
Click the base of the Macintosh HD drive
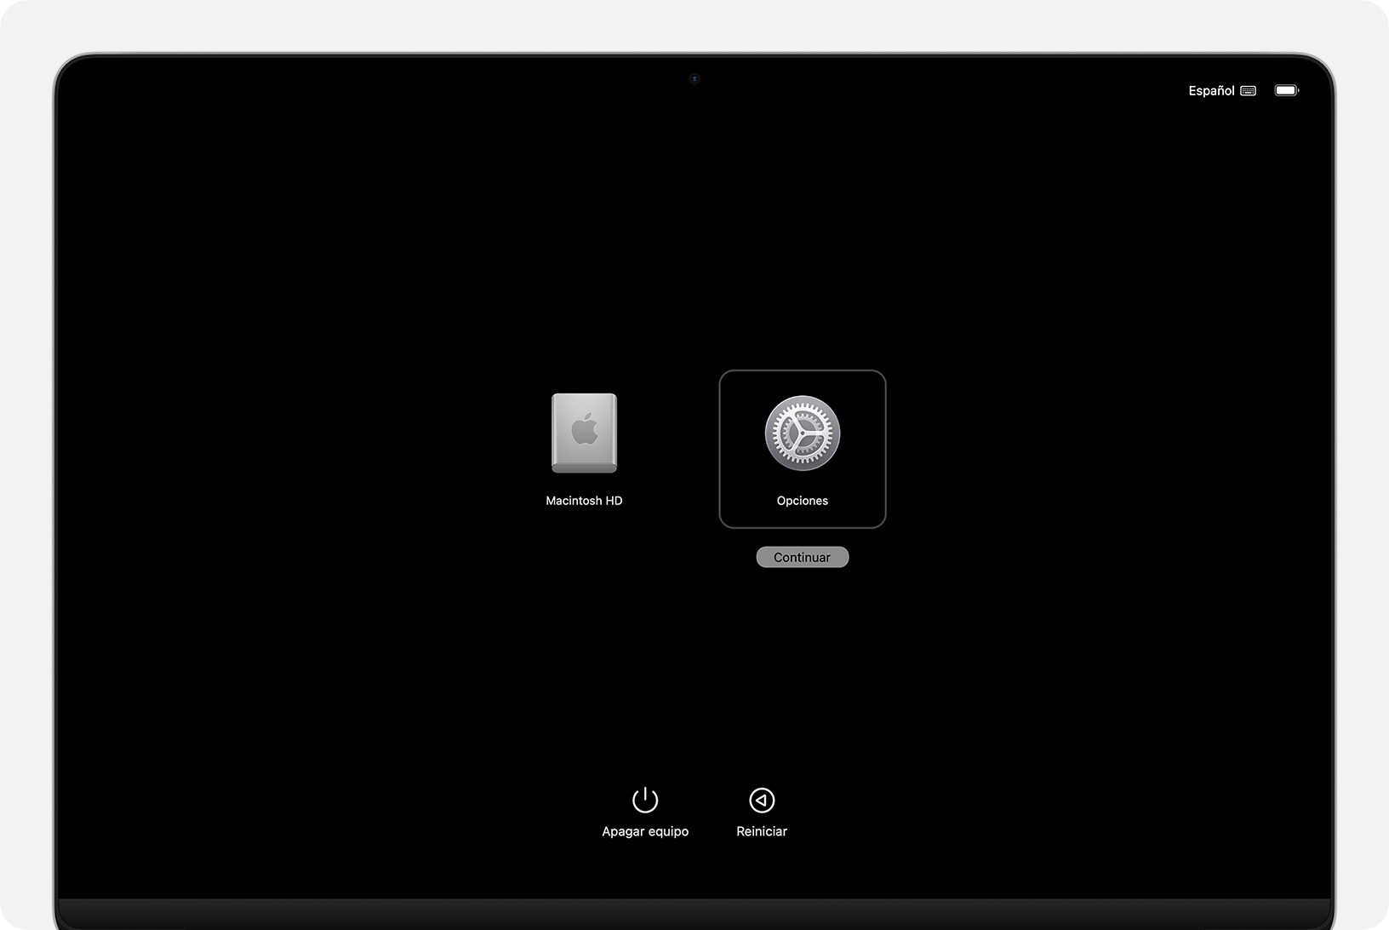(584, 467)
